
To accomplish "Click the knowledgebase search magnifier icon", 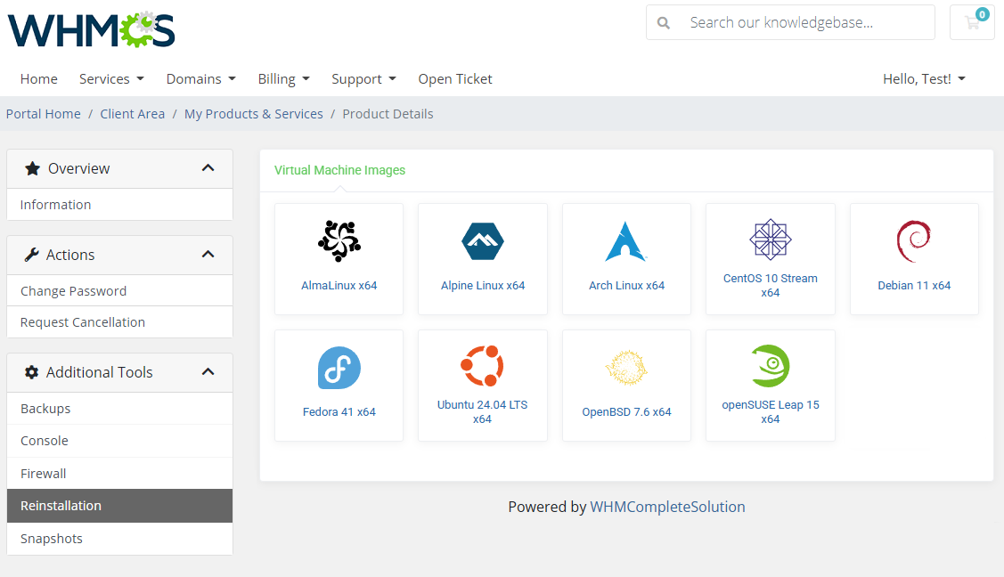I will [x=665, y=22].
